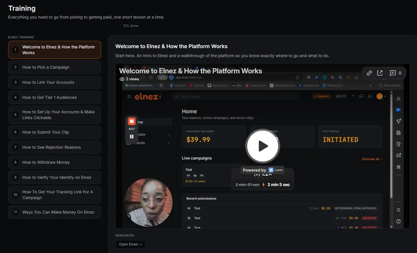Click the Loom stop recording button

(x=132, y=122)
